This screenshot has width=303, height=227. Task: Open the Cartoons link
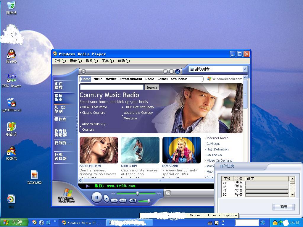[x=213, y=144]
